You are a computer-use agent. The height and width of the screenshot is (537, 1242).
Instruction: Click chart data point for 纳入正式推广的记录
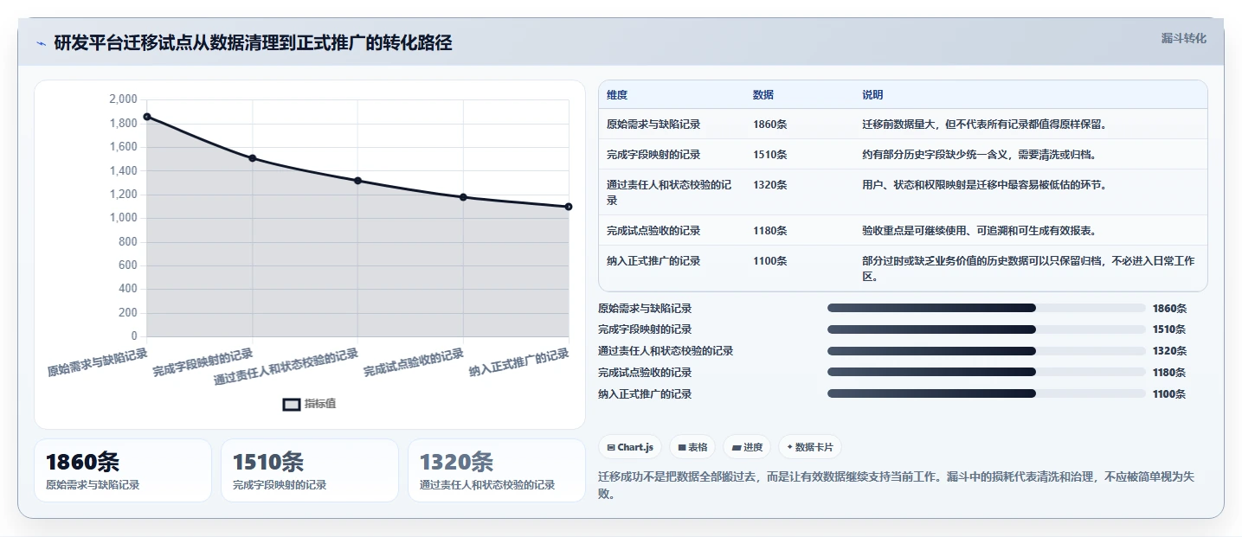[x=569, y=207]
